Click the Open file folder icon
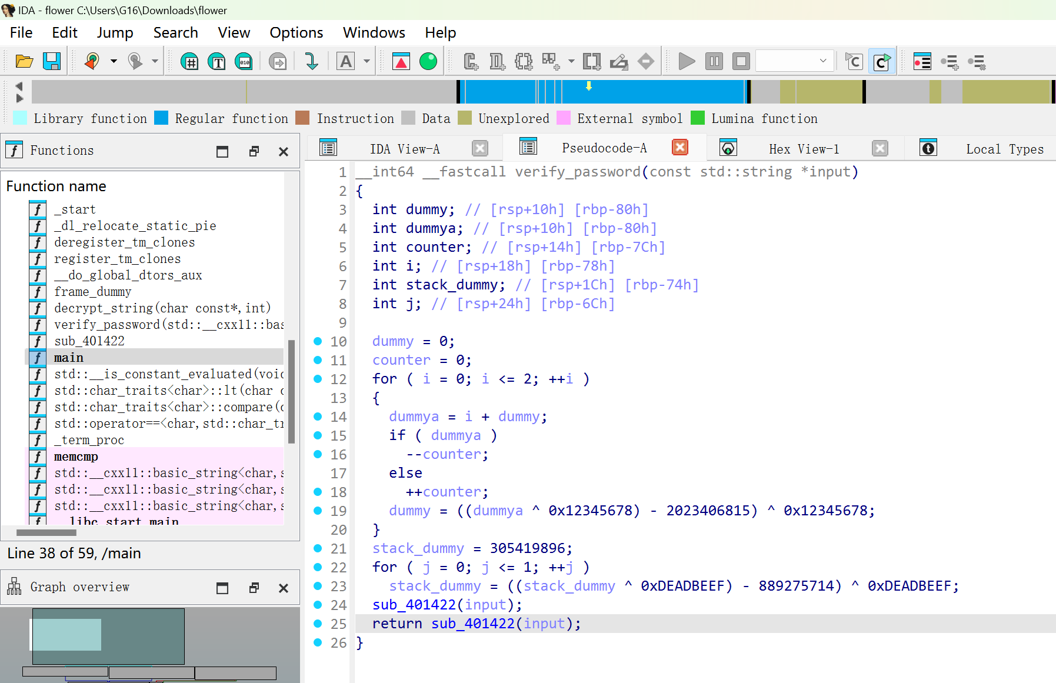 click(x=24, y=61)
